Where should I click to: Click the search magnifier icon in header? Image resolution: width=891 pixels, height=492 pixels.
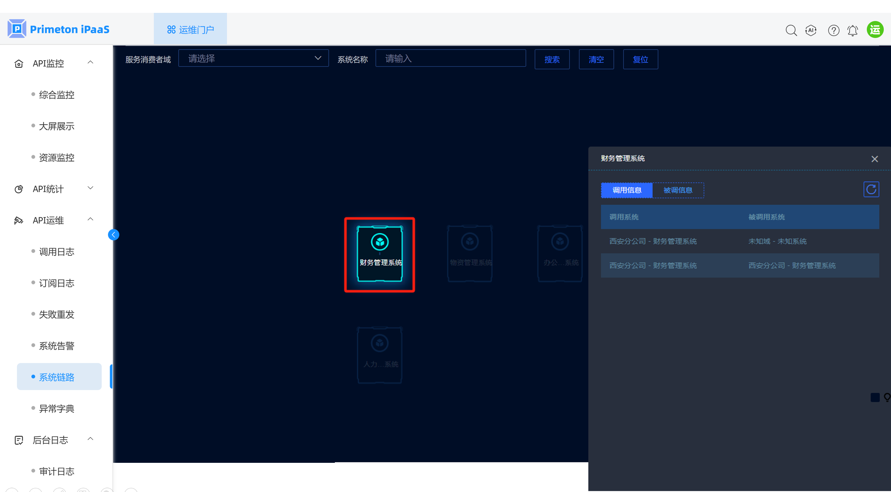click(x=791, y=30)
